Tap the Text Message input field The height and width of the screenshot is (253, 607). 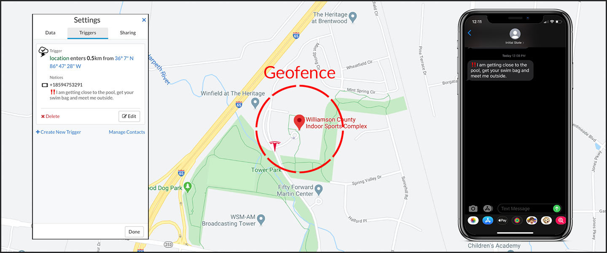click(526, 208)
